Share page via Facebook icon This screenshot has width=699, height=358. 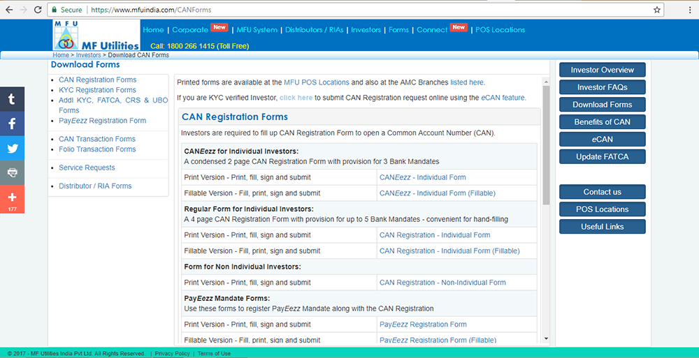[12, 124]
